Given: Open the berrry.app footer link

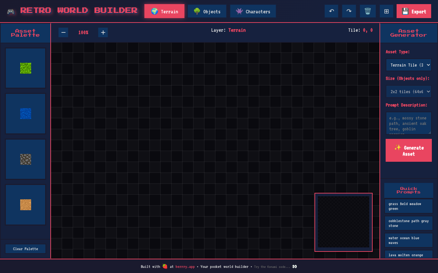Looking at the screenshot, I should click(x=185, y=267).
